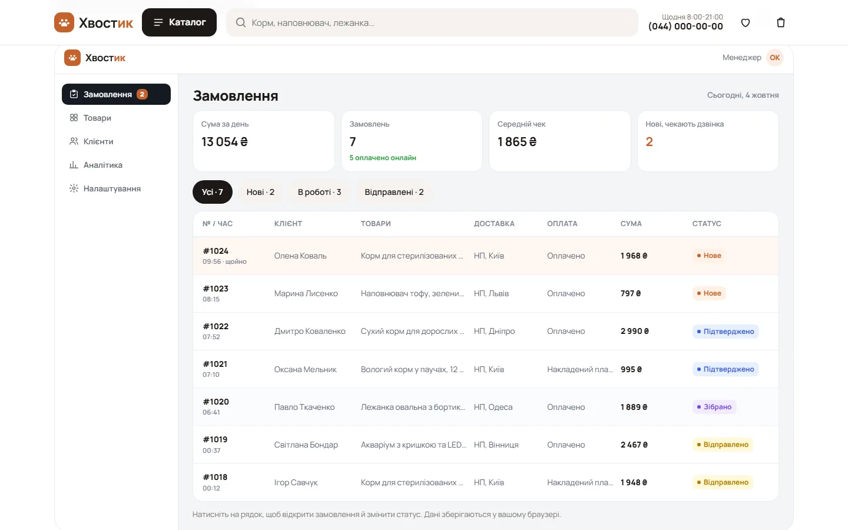Image resolution: width=848 pixels, height=530 pixels.
Task: Click the Аналітика chart icon in sidebar
Action: coord(74,165)
